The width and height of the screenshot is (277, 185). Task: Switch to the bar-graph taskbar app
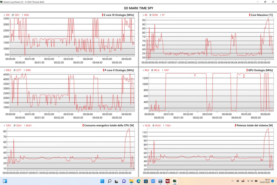click(160, 181)
